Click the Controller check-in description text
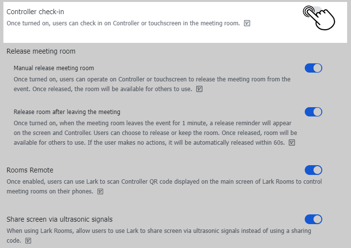 coord(123,23)
